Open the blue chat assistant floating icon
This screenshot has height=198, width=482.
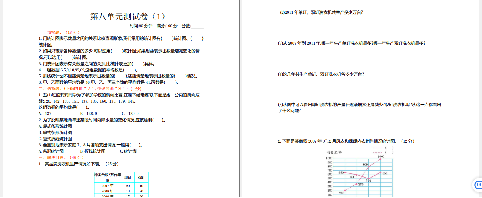pyautogui.click(x=477, y=185)
